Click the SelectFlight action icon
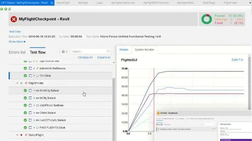The height and width of the screenshot is (141, 252). (26, 135)
